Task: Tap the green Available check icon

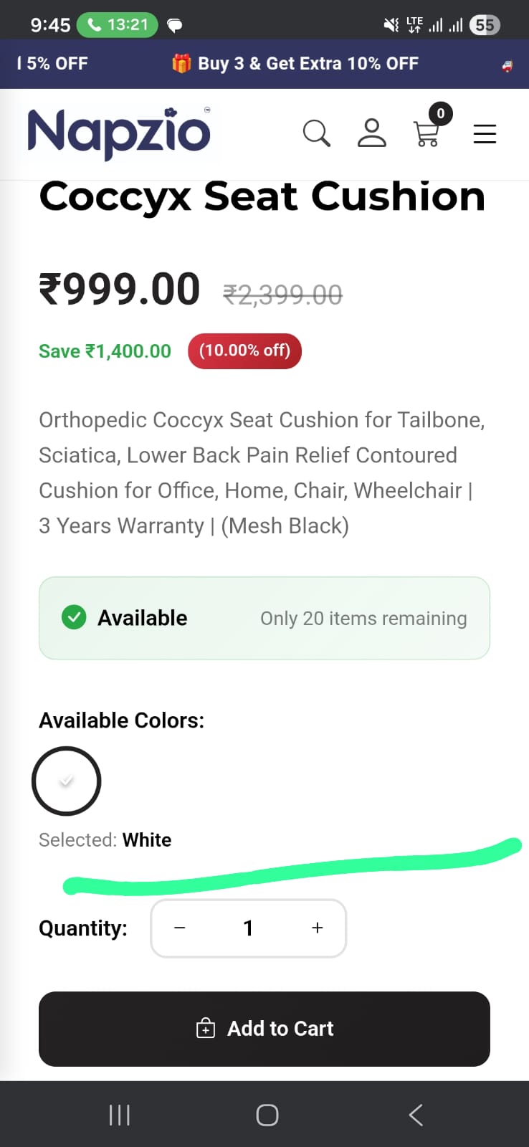Action: tap(74, 617)
